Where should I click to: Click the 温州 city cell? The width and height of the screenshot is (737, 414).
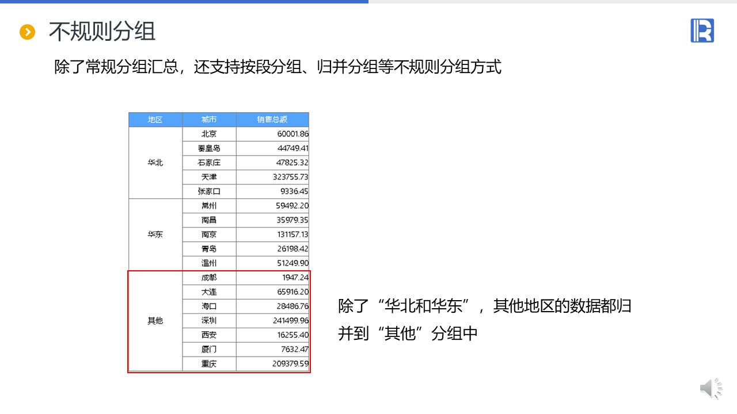pos(209,263)
